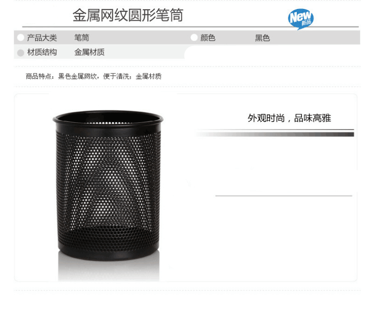The width and height of the screenshot is (374, 311).
Task: Click the 商品特点 description line
Action: [94, 76]
